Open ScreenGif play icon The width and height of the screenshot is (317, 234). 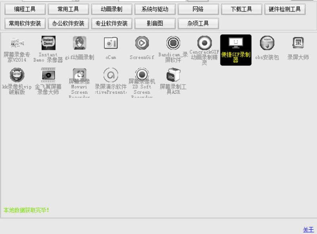point(142,43)
